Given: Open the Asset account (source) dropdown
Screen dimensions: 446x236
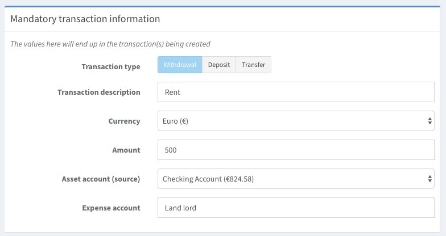Looking at the screenshot, I should pyautogui.click(x=296, y=179).
